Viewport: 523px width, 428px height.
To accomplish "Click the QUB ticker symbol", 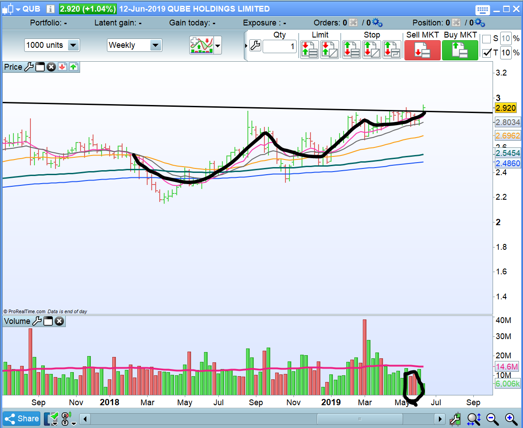I will pyautogui.click(x=31, y=9).
